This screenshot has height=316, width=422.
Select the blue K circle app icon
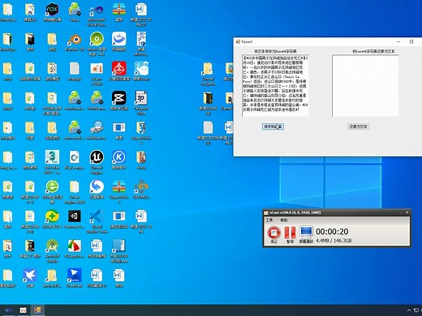point(119,157)
